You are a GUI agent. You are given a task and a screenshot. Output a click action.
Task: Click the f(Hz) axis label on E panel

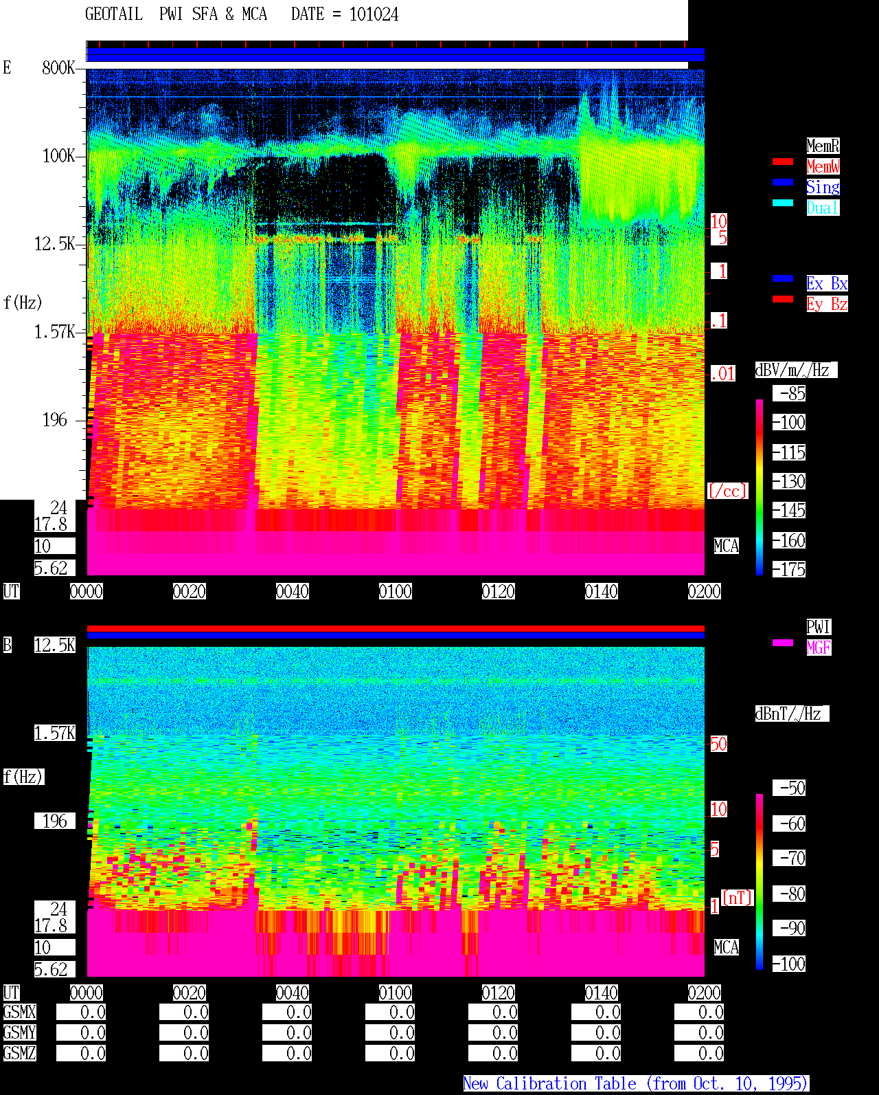coord(23,302)
